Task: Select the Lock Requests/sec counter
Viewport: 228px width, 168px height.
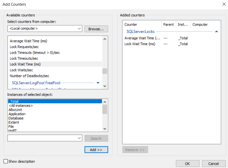Action: (24, 47)
